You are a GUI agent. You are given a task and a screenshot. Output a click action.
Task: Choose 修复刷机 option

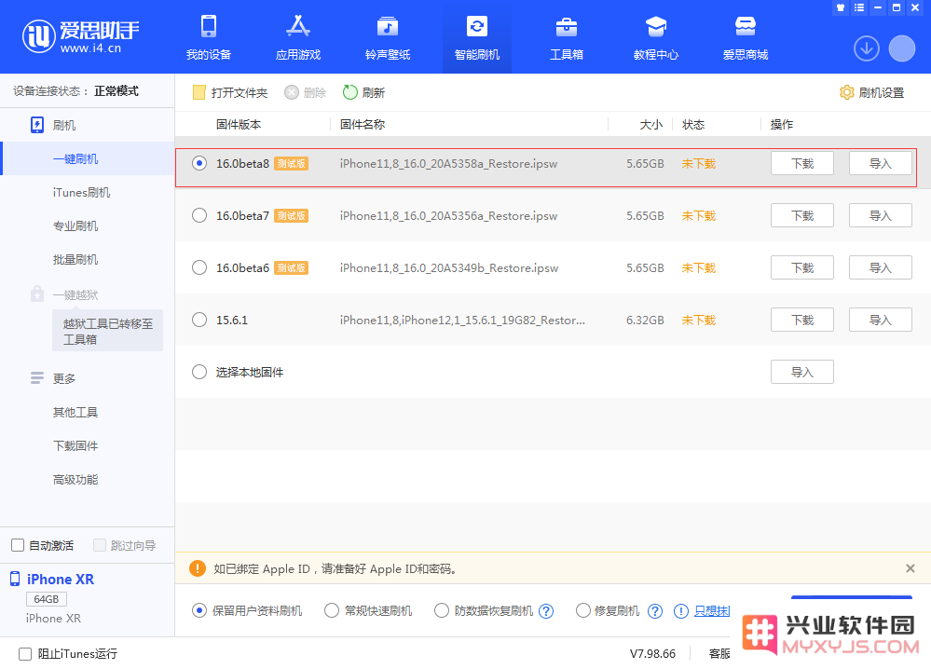click(x=583, y=611)
